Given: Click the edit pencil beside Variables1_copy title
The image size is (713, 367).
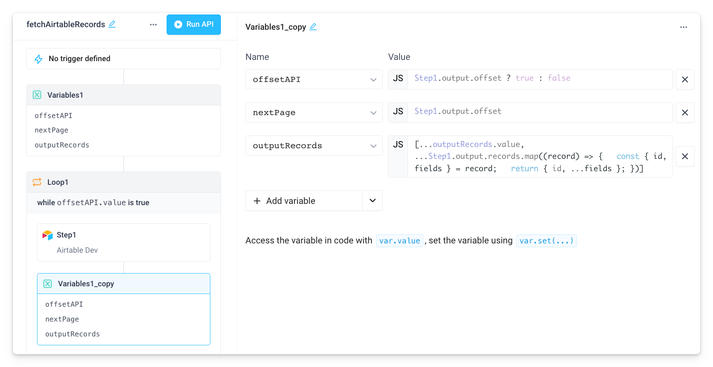Looking at the screenshot, I should (313, 26).
